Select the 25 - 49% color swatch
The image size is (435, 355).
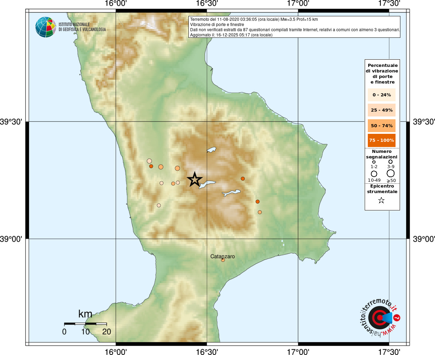point(382,110)
